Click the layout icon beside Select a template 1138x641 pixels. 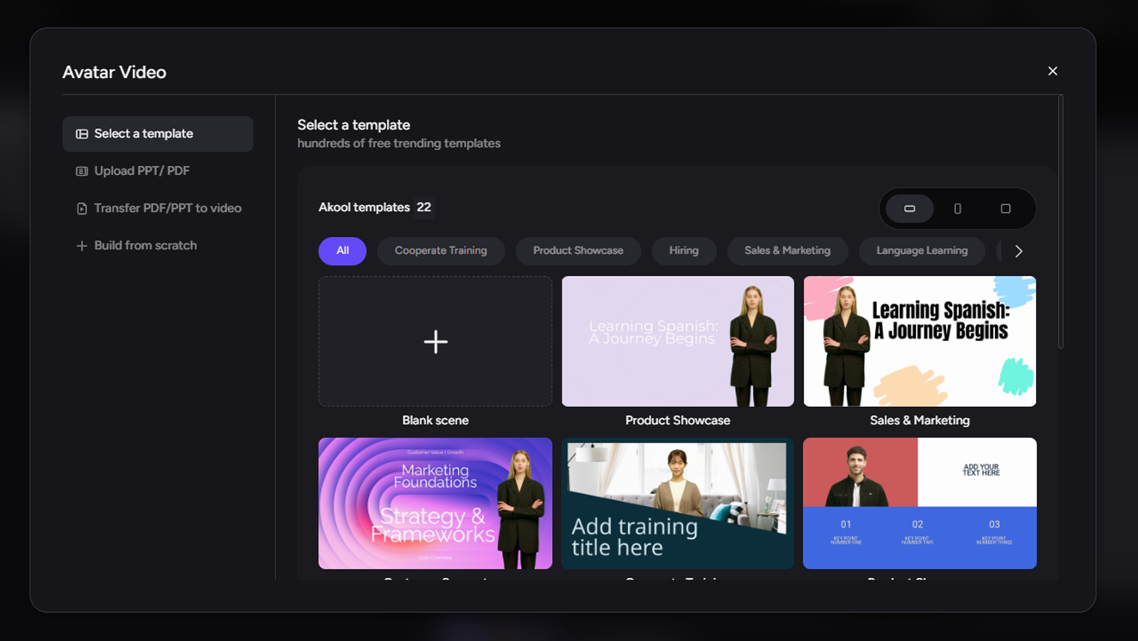point(81,134)
